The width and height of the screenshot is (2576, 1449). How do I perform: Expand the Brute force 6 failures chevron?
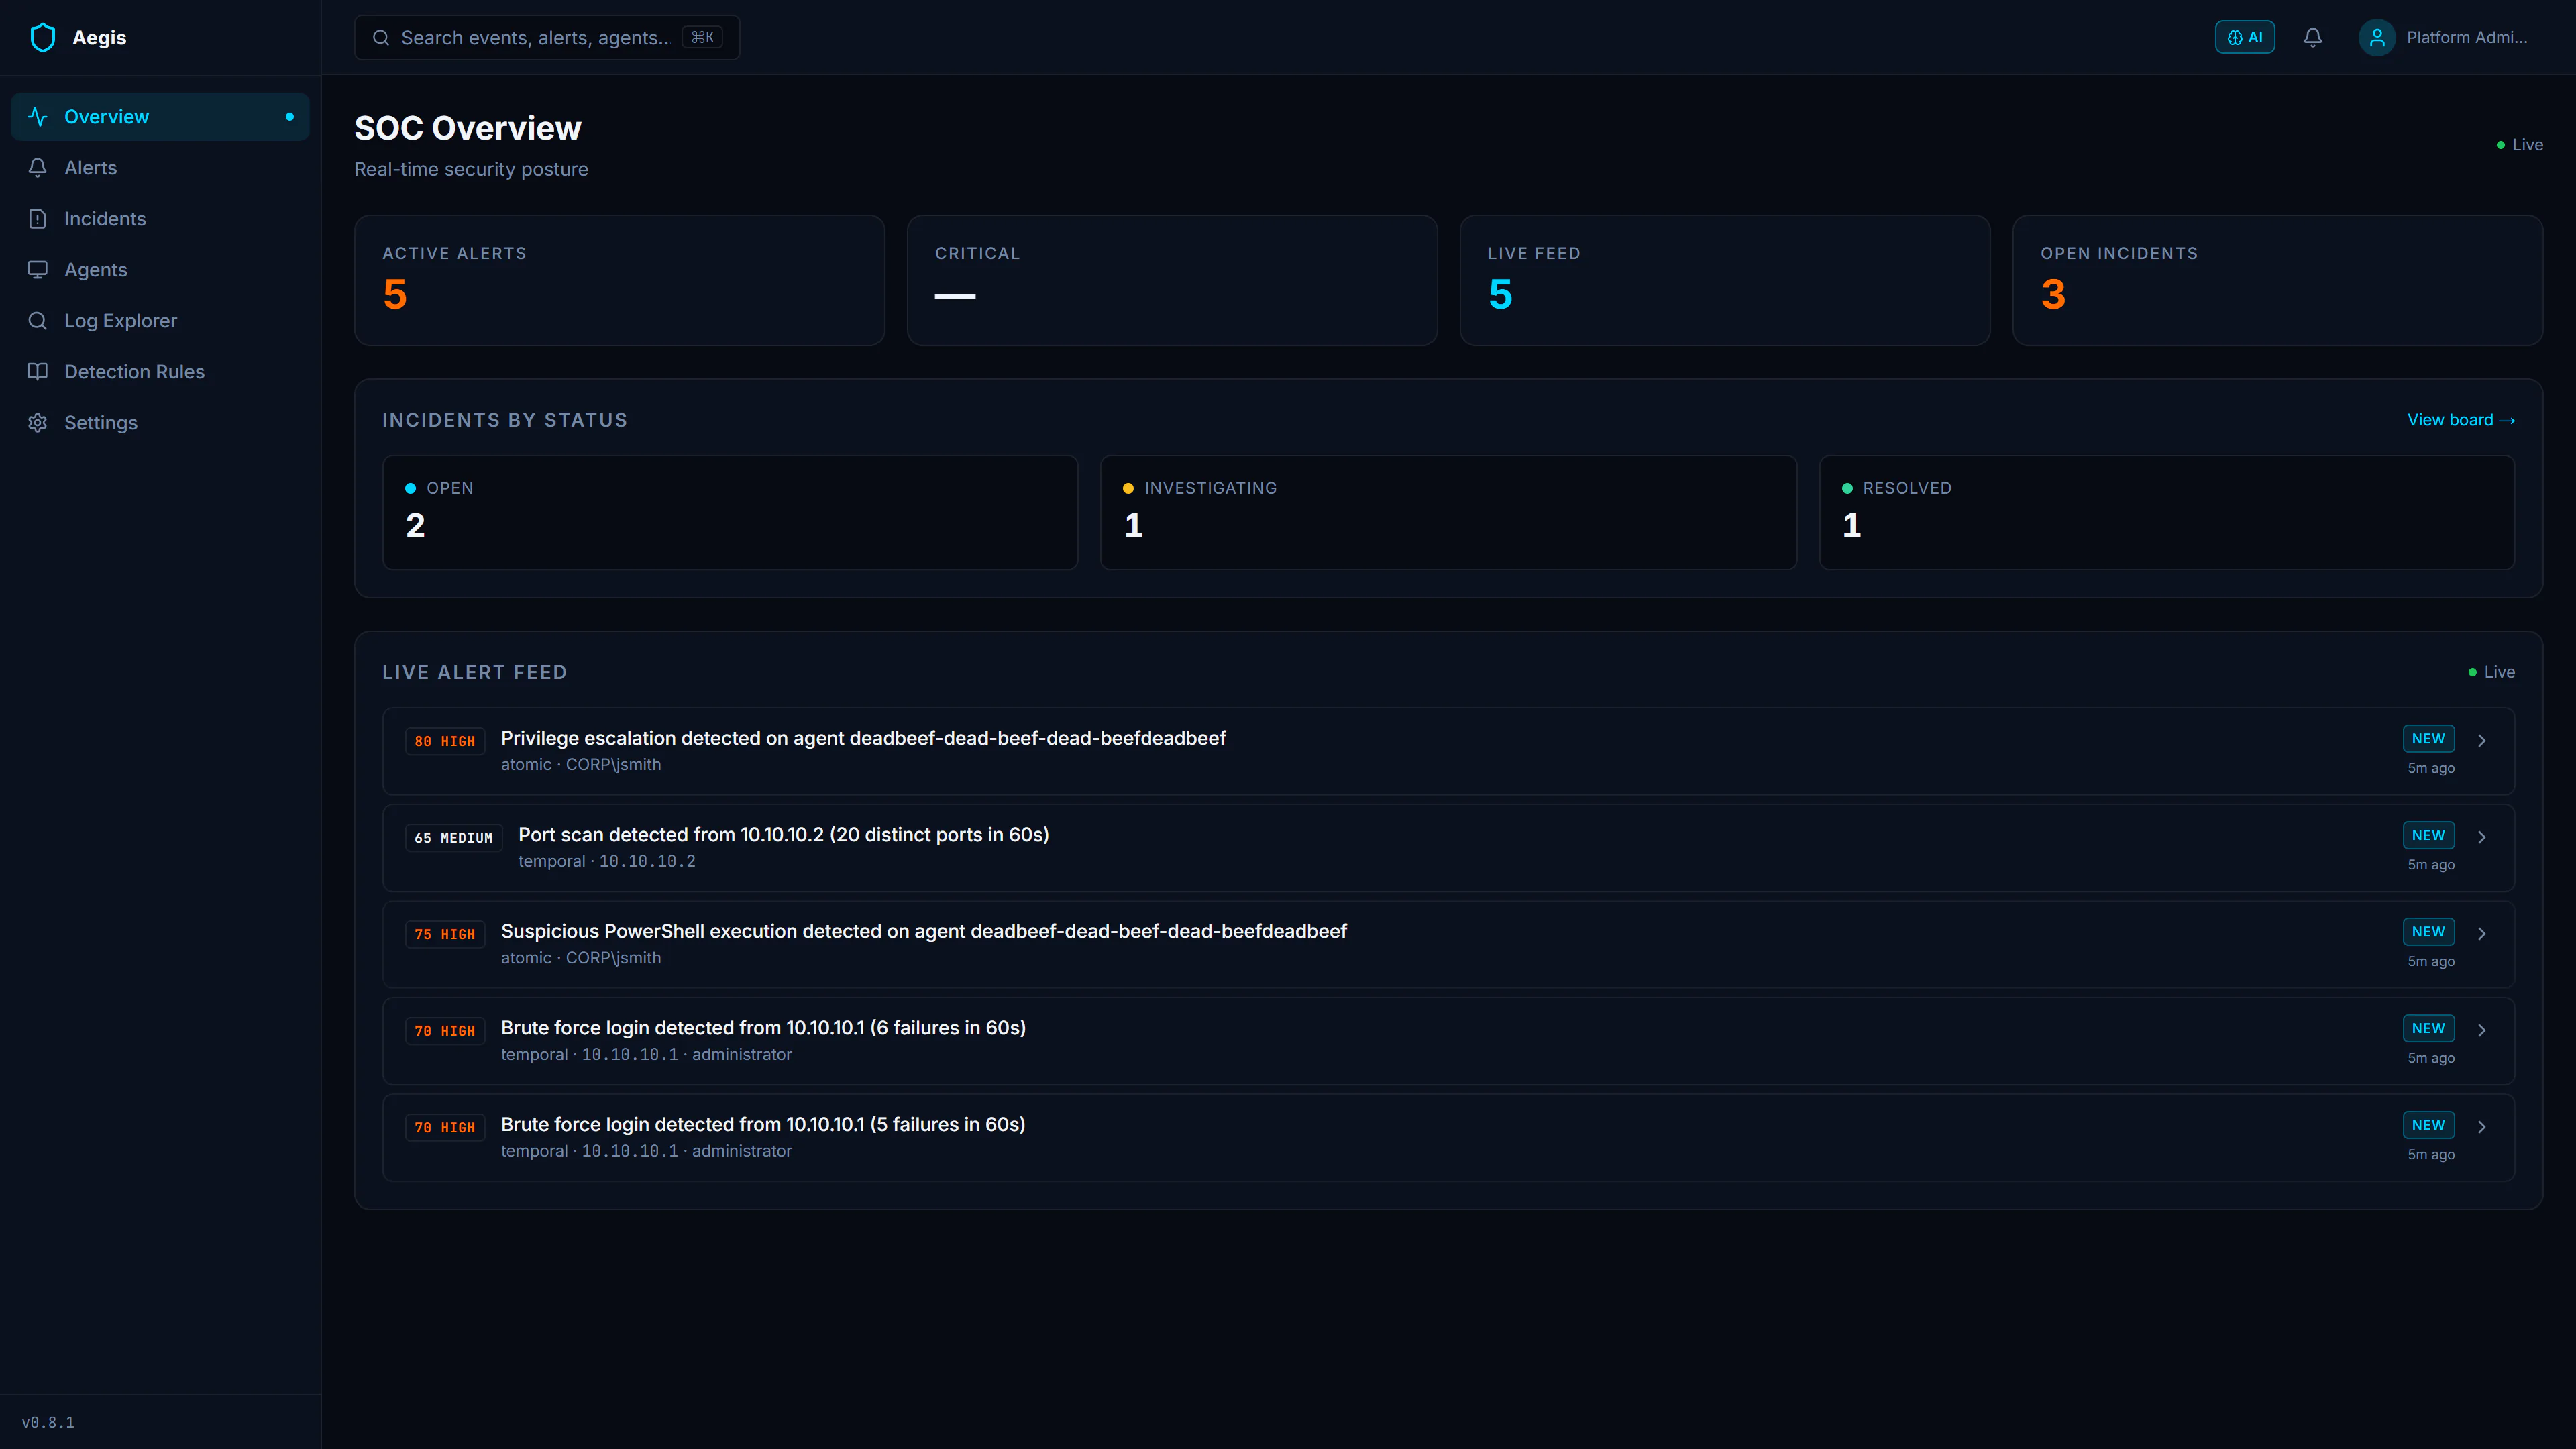[x=2482, y=1030]
